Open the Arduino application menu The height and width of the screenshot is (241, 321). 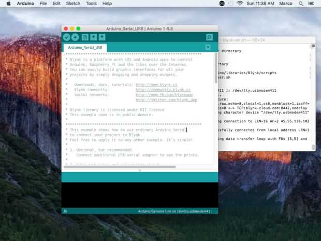[25, 4]
